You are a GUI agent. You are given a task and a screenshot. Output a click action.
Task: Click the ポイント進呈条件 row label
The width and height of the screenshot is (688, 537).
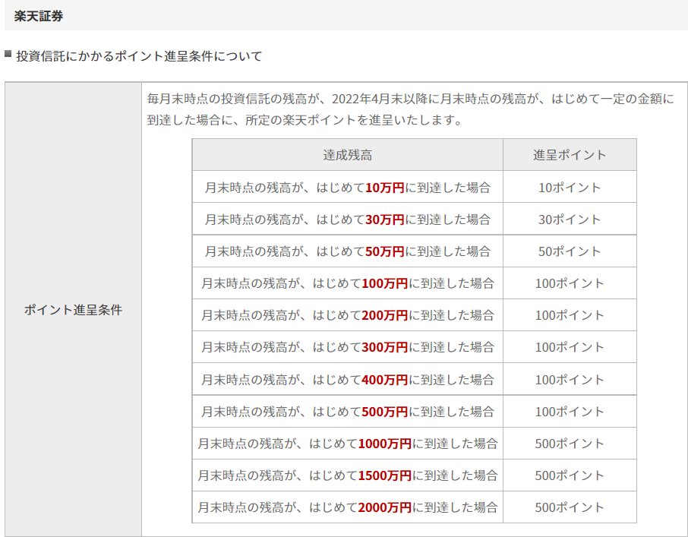(73, 310)
